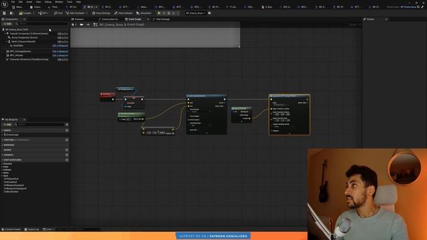Open the Help menu
Screen dimensions: 427x240
[x=79, y=2]
